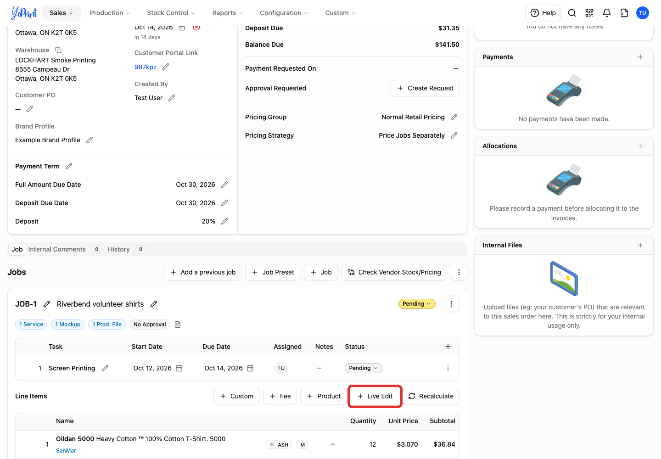Switch to the Internal Comments tab

point(57,249)
